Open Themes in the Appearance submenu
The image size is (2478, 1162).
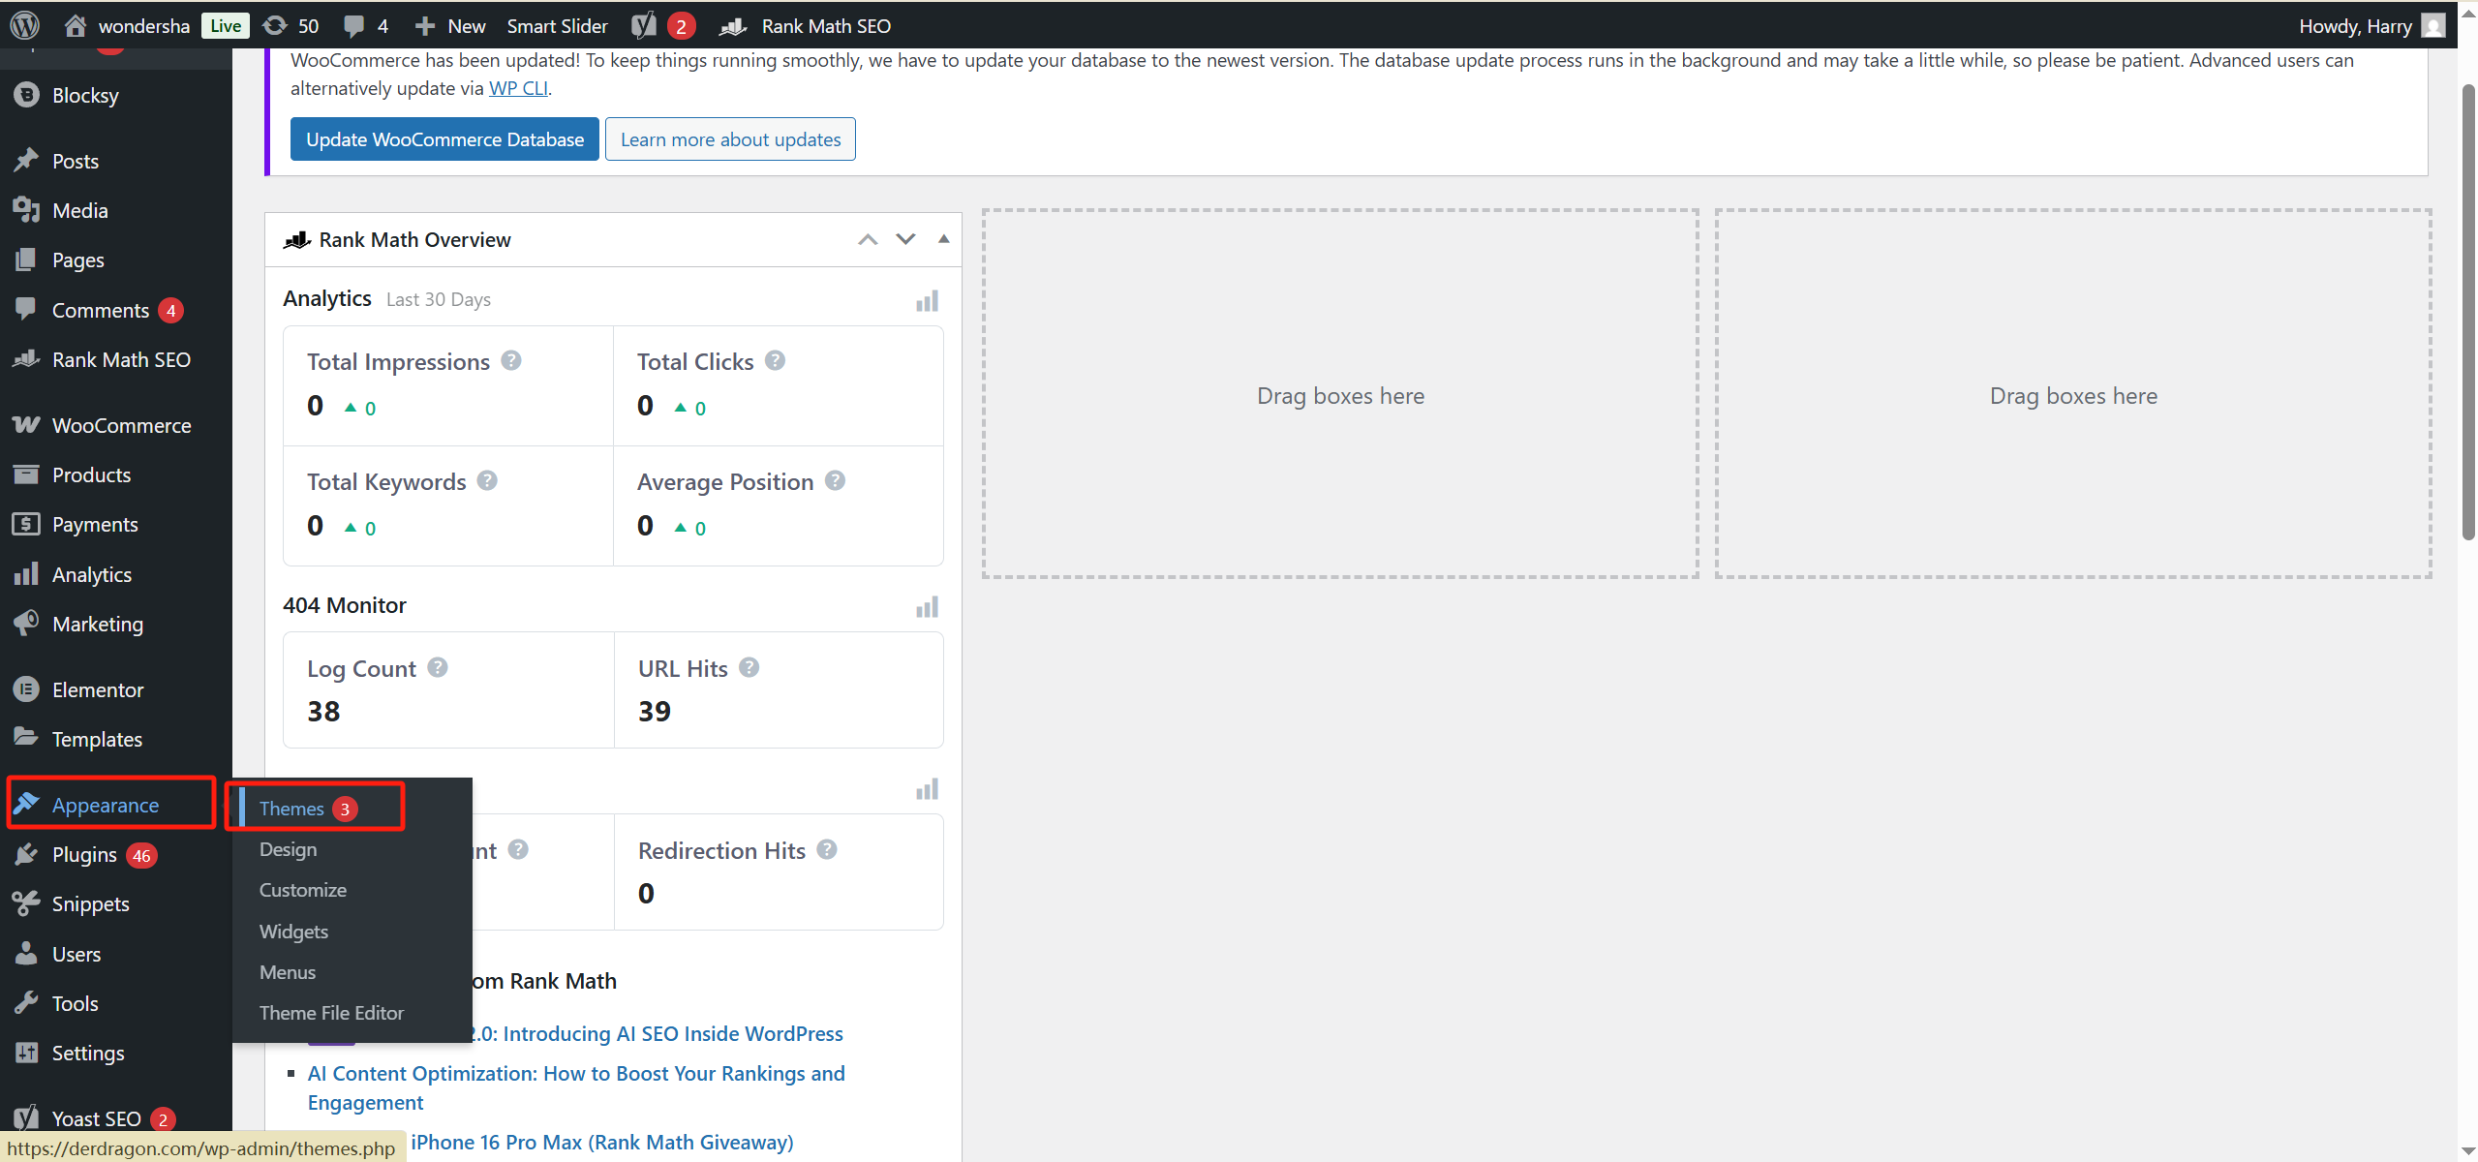291,809
